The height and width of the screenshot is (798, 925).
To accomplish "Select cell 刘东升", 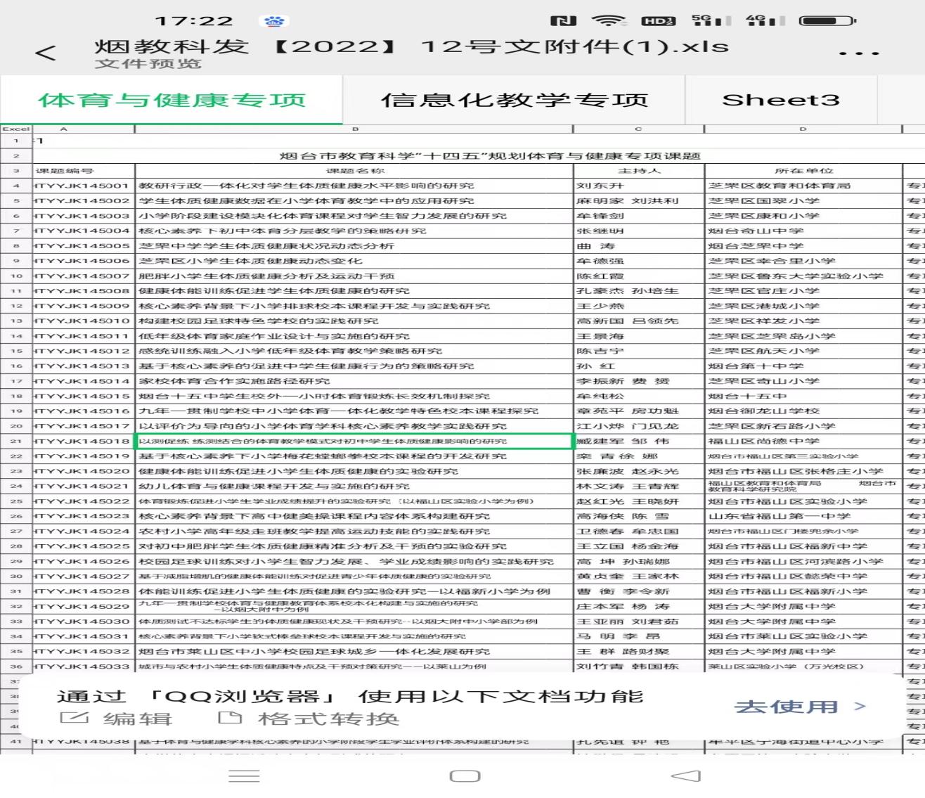I will pos(639,186).
